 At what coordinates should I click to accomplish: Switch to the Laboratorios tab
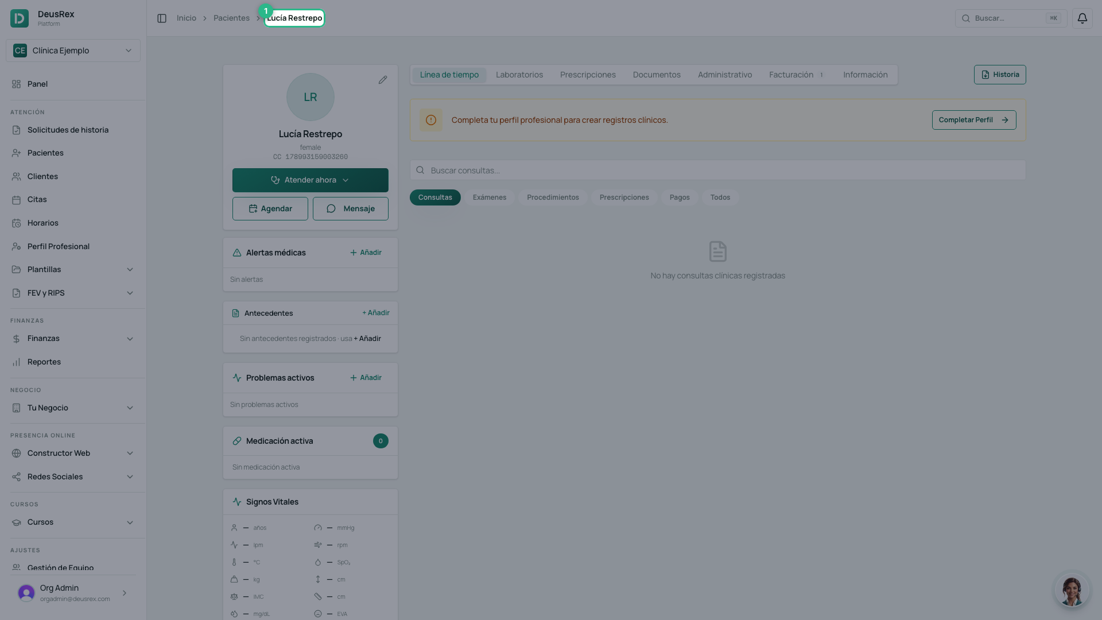[x=519, y=75]
